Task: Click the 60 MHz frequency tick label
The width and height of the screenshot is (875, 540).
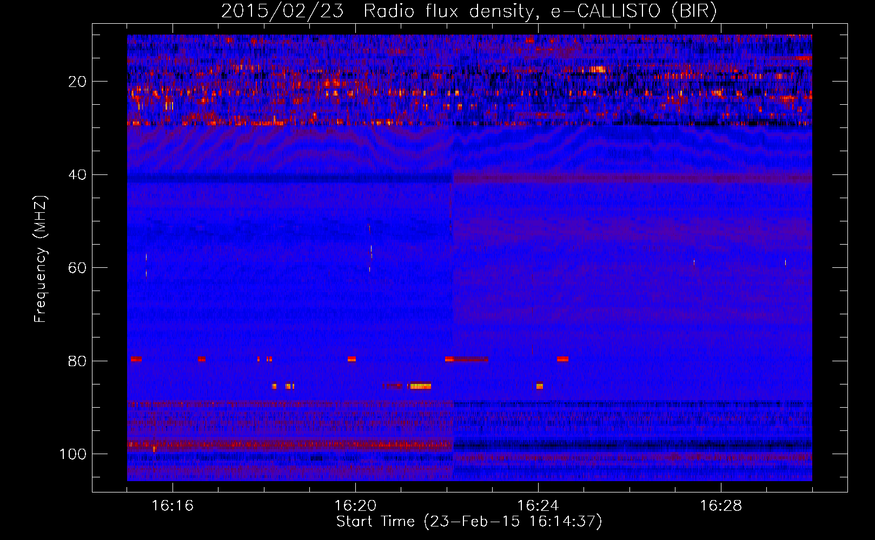Action: pyautogui.click(x=77, y=268)
